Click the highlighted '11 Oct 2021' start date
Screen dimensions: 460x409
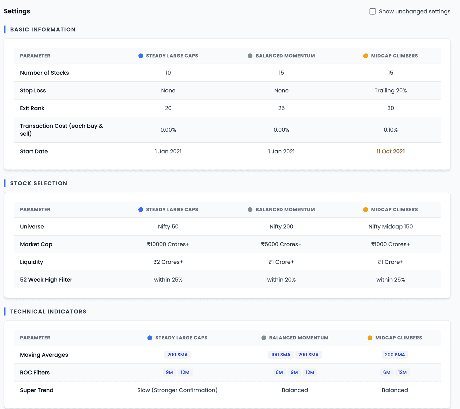[390, 152]
